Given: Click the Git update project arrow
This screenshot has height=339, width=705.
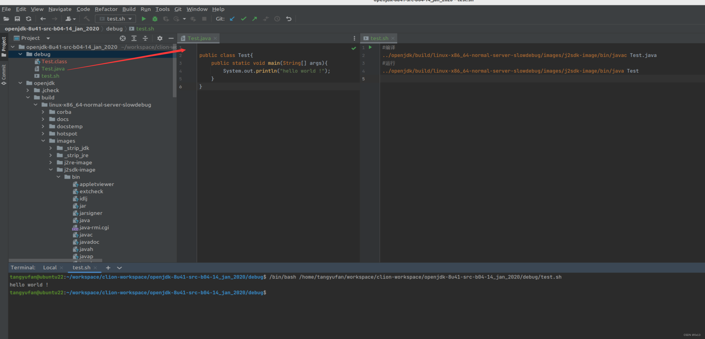Looking at the screenshot, I should tap(232, 19).
